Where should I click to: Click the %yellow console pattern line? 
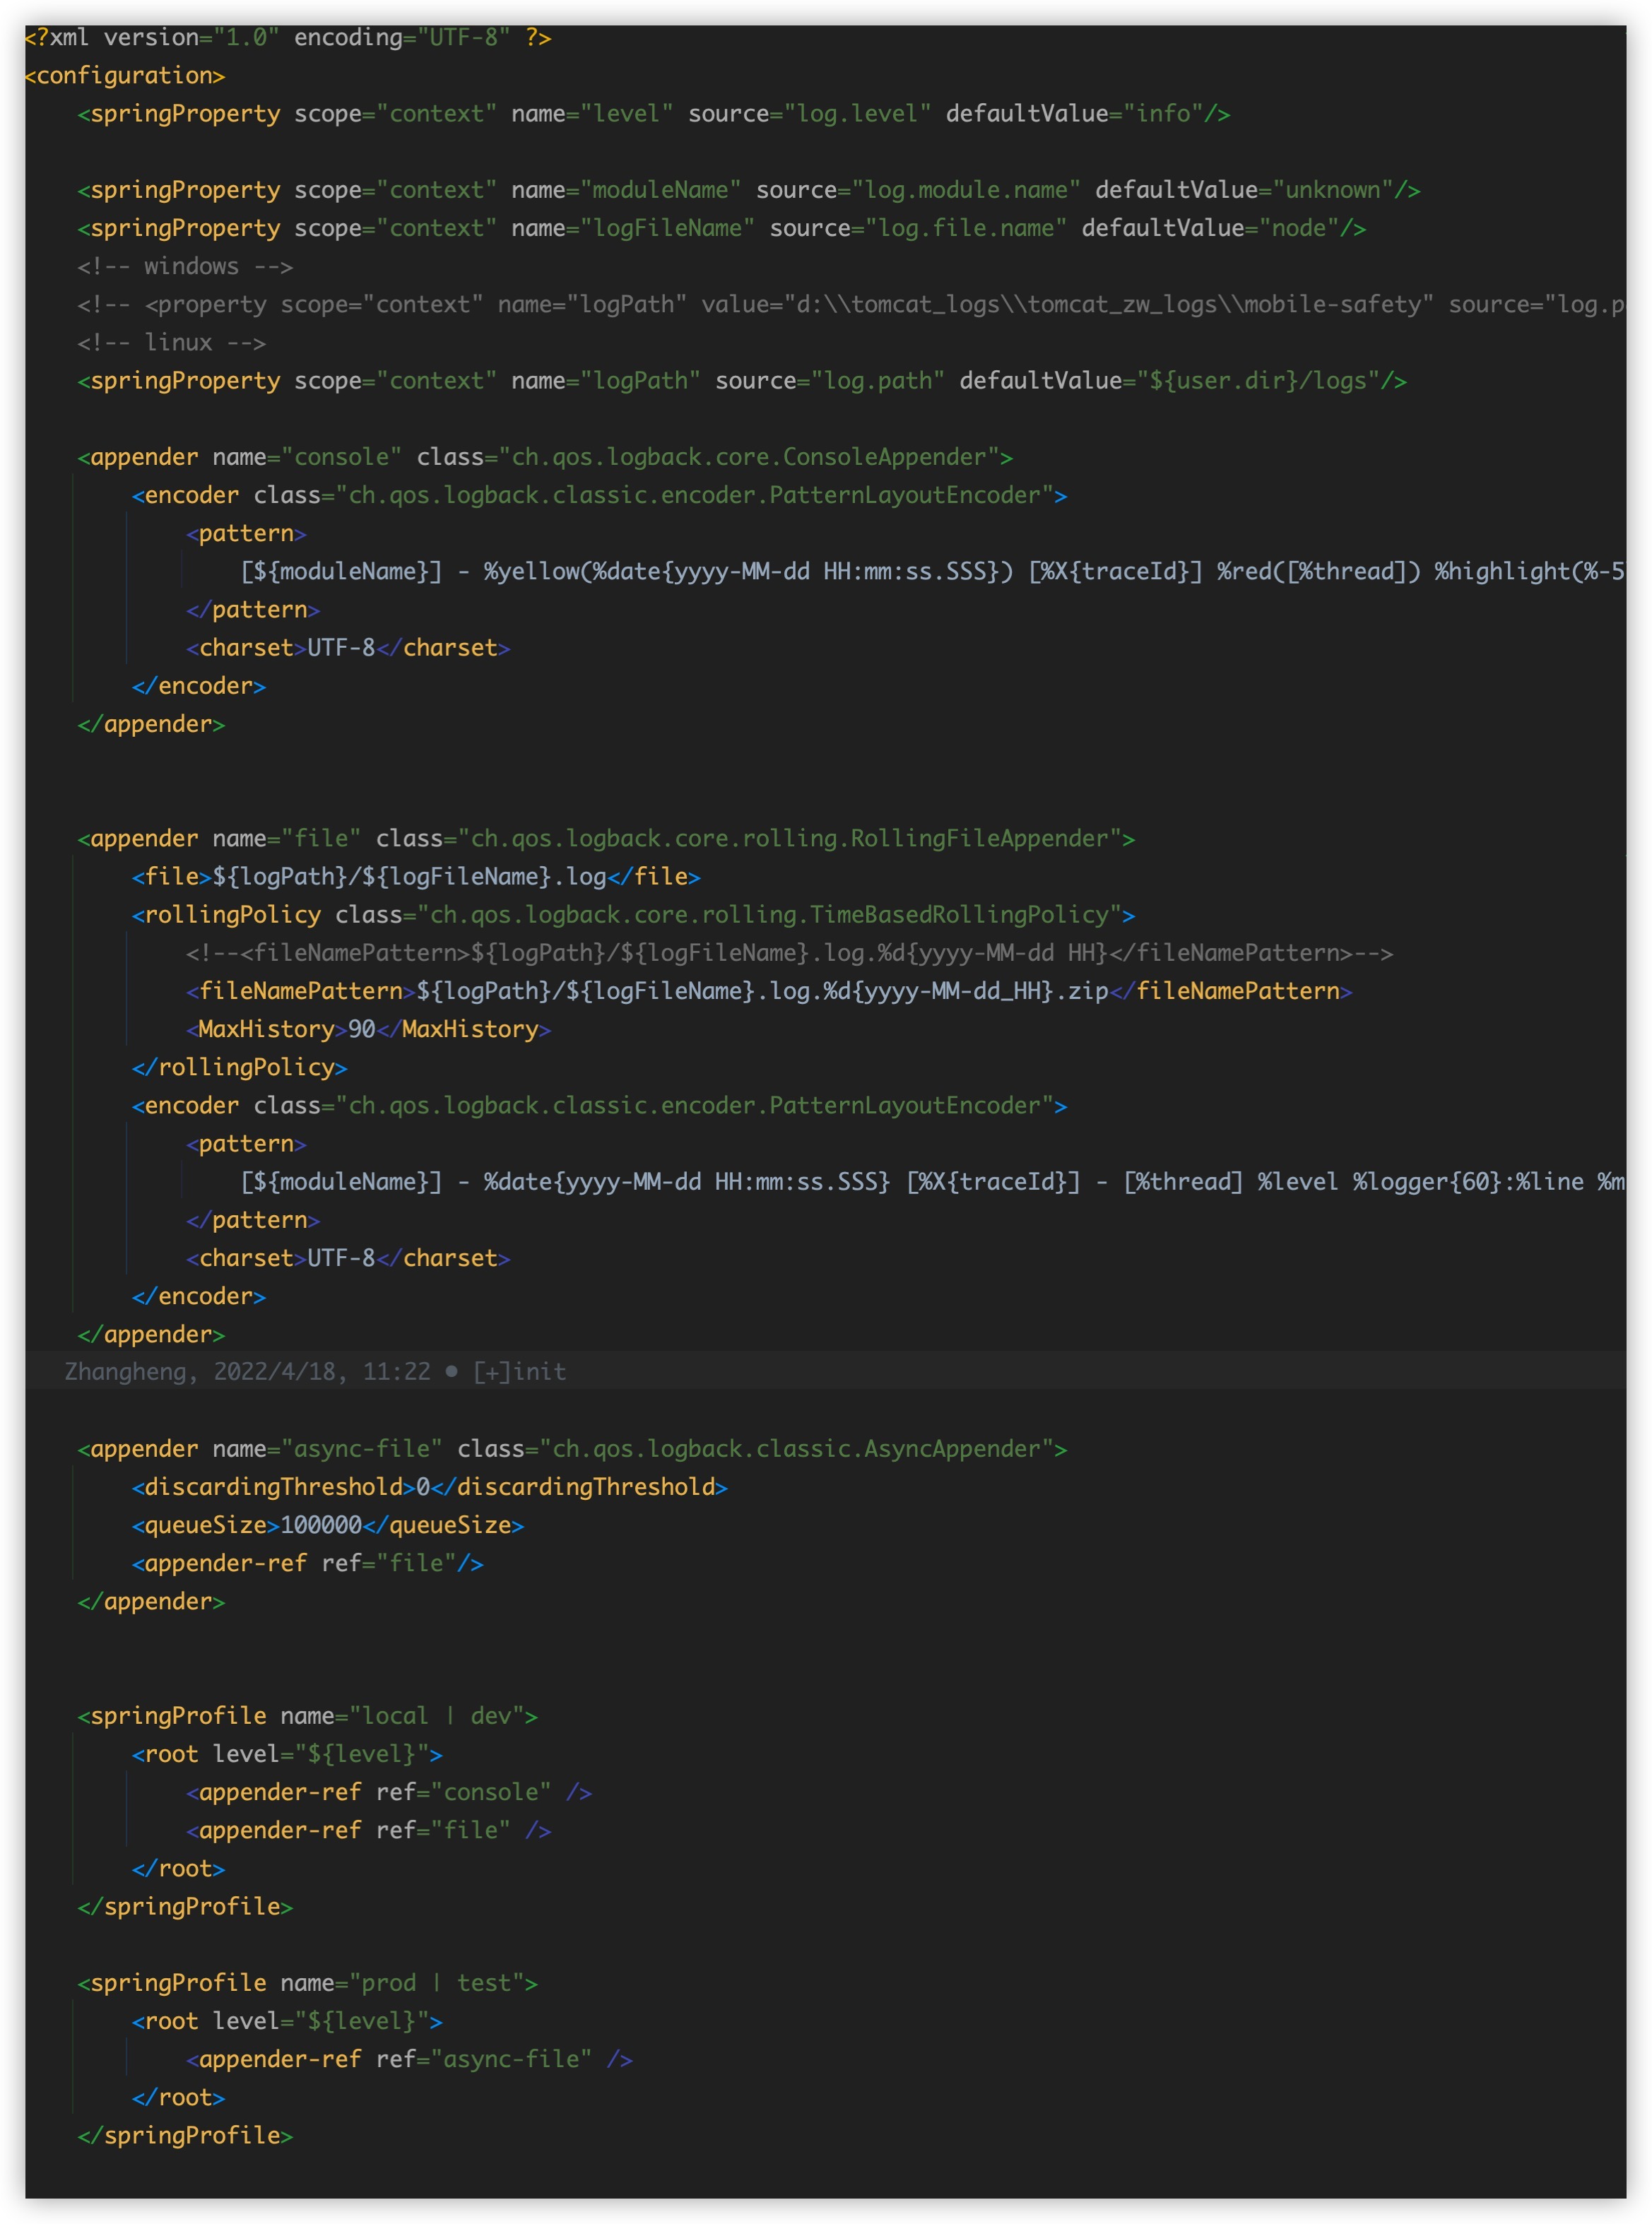click(x=932, y=572)
